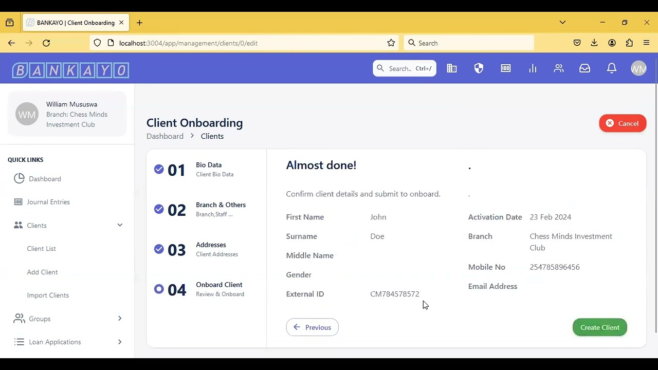Click the mobile number 254785896456
Viewport: 658px width, 370px height.
click(555, 267)
